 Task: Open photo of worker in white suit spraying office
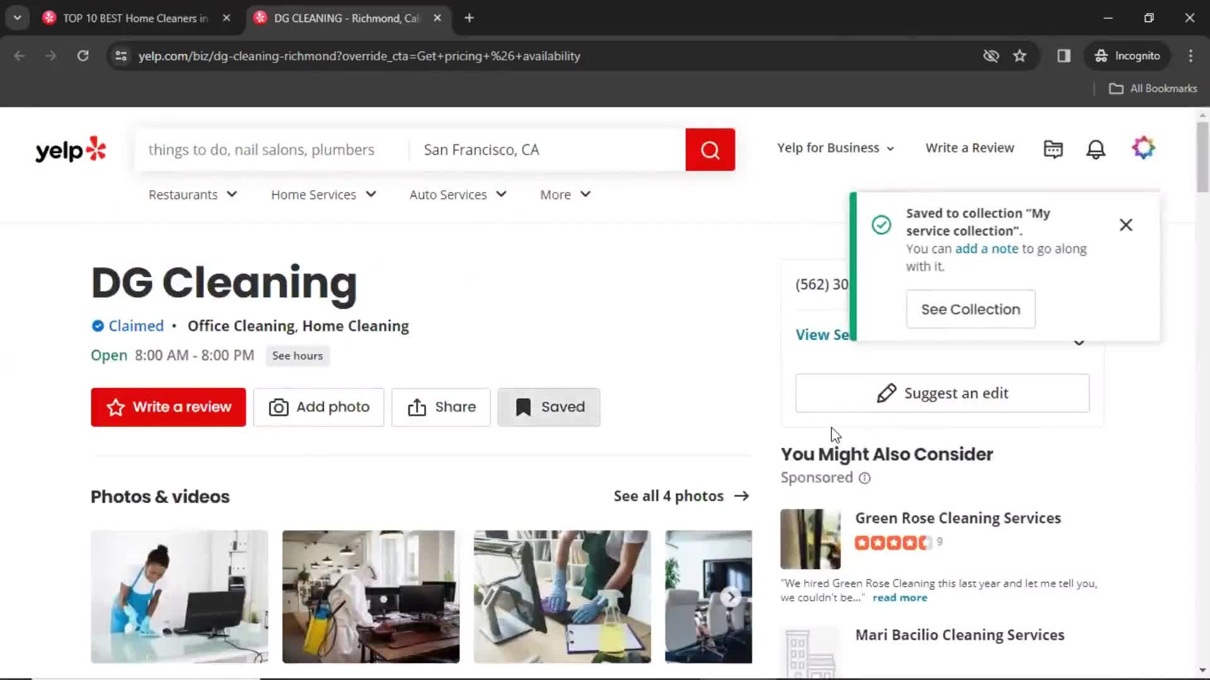coord(371,597)
